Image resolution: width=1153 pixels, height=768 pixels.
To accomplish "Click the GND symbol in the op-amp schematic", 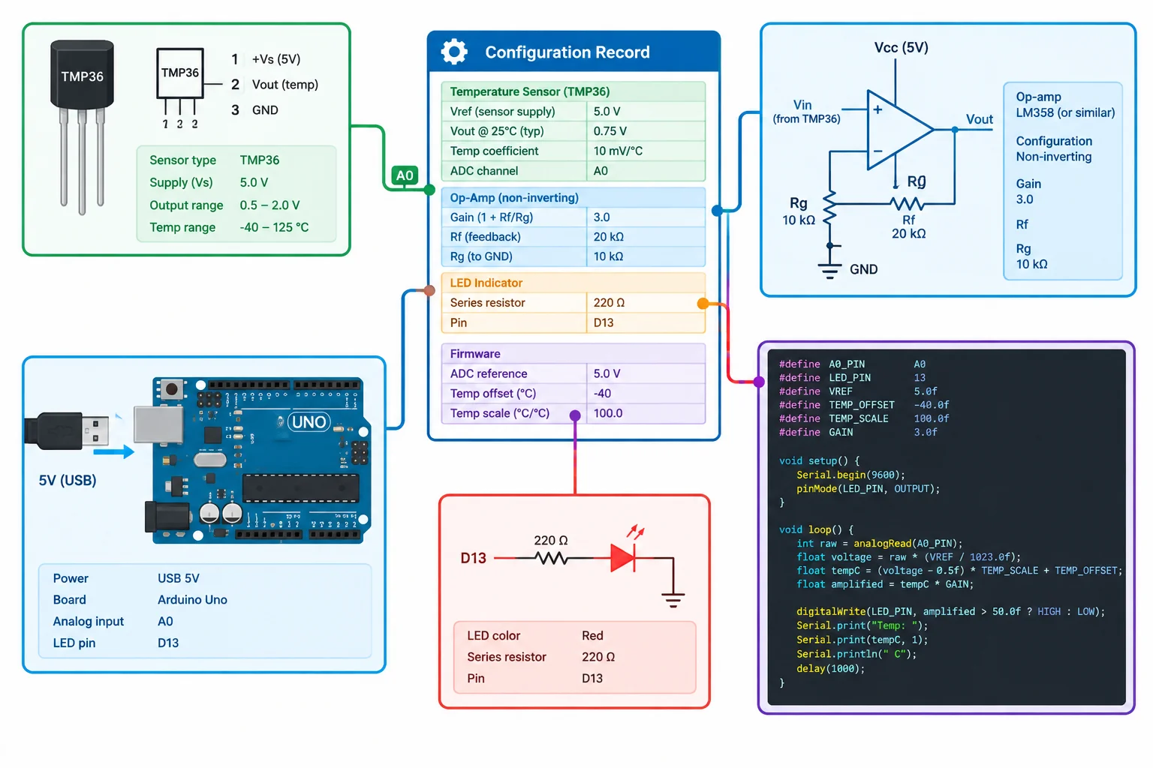I will click(x=829, y=270).
